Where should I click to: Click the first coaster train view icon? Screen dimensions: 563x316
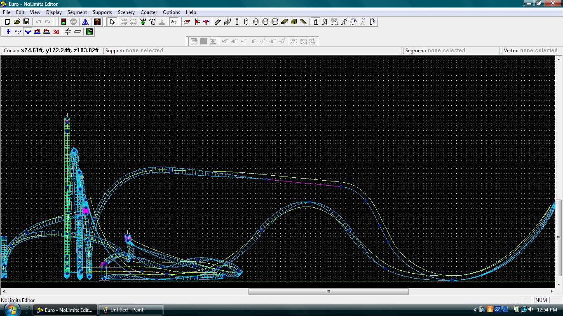[x=37, y=32]
